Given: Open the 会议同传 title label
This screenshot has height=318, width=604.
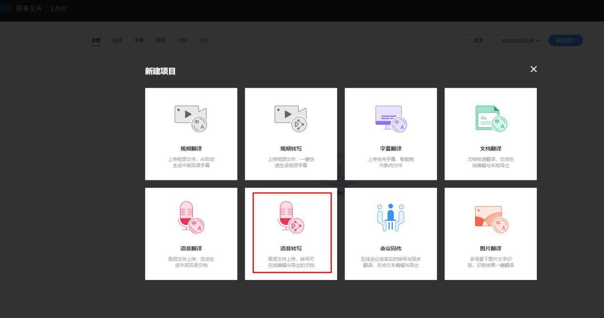Looking at the screenshot, I should (391, 248).
